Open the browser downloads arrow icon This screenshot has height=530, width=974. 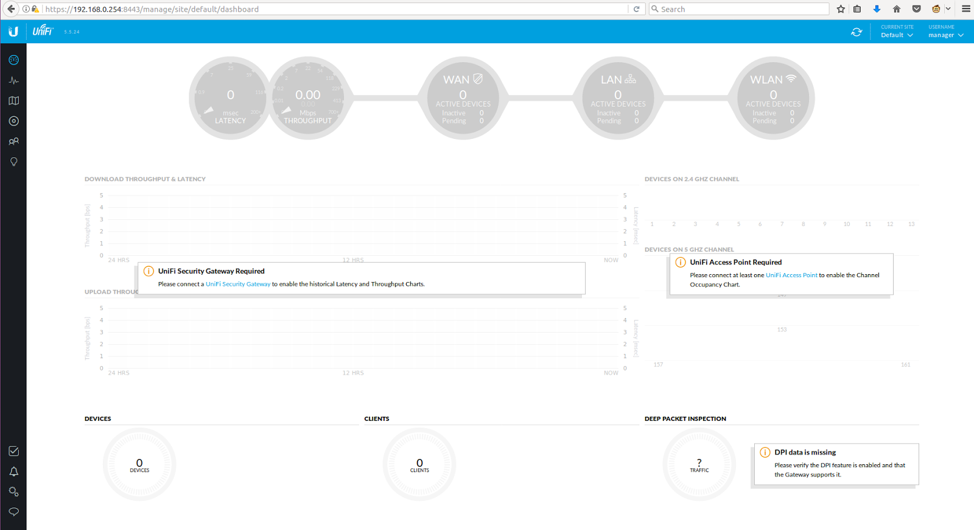tap(877, 9)
